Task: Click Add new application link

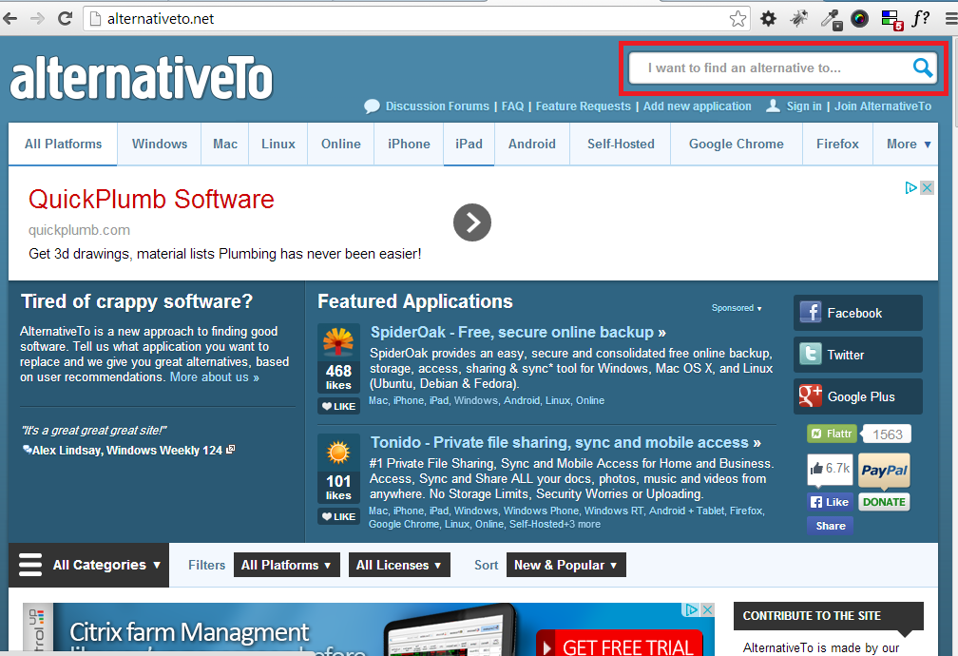Action: (x=698, y=106)
